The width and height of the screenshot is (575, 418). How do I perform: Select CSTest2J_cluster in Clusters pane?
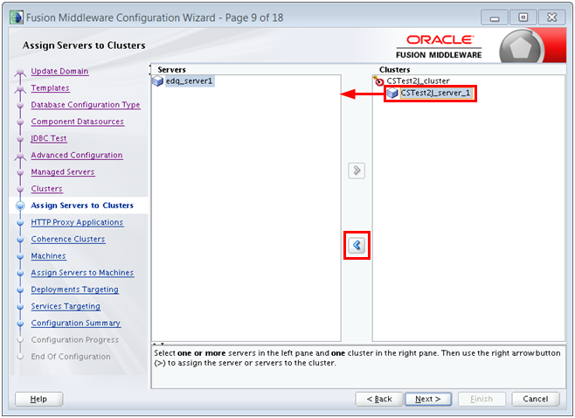pos(418,81)
